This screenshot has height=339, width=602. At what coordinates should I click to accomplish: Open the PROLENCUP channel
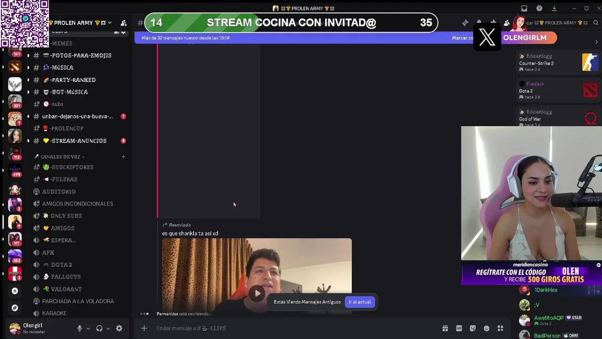click(77, 129)
